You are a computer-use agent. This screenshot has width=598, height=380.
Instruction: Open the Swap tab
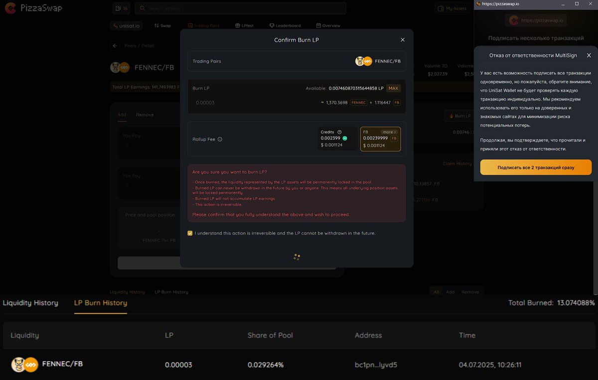coord(162,26)
